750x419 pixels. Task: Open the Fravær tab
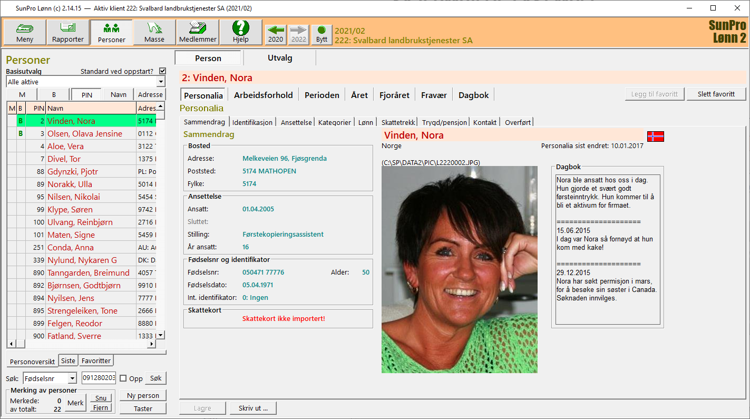434,95
